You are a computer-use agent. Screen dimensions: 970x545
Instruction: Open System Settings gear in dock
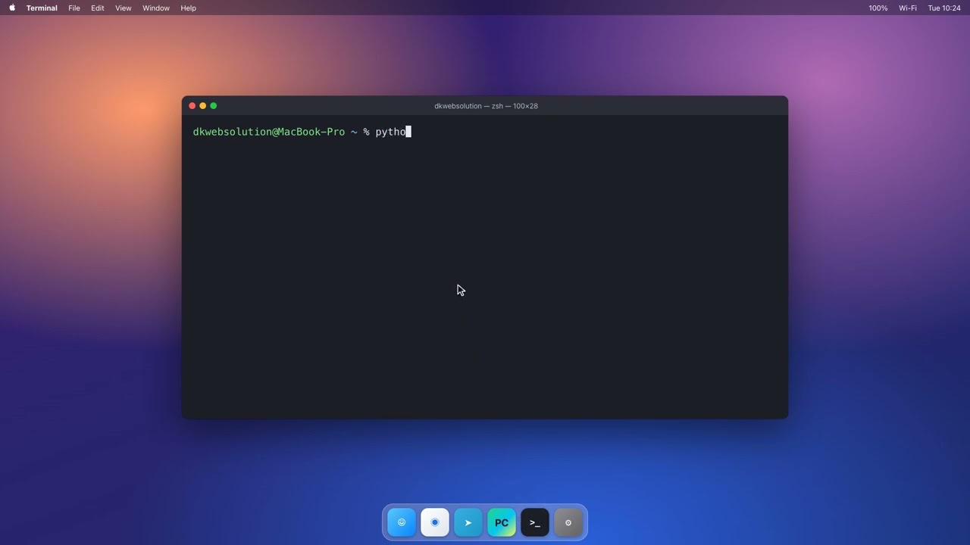pyautogui.click(x=568, y=522)
